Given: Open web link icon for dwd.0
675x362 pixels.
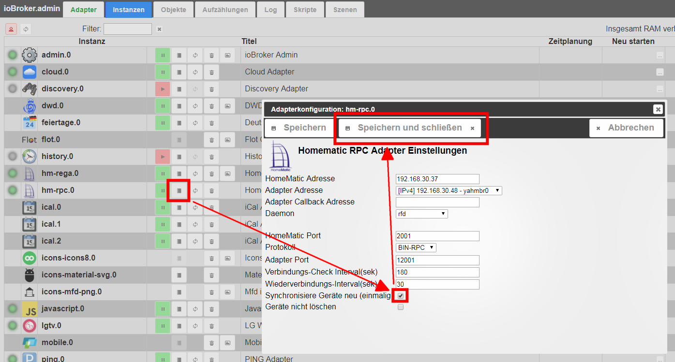Looking at the screenshot, I should 227,106.
